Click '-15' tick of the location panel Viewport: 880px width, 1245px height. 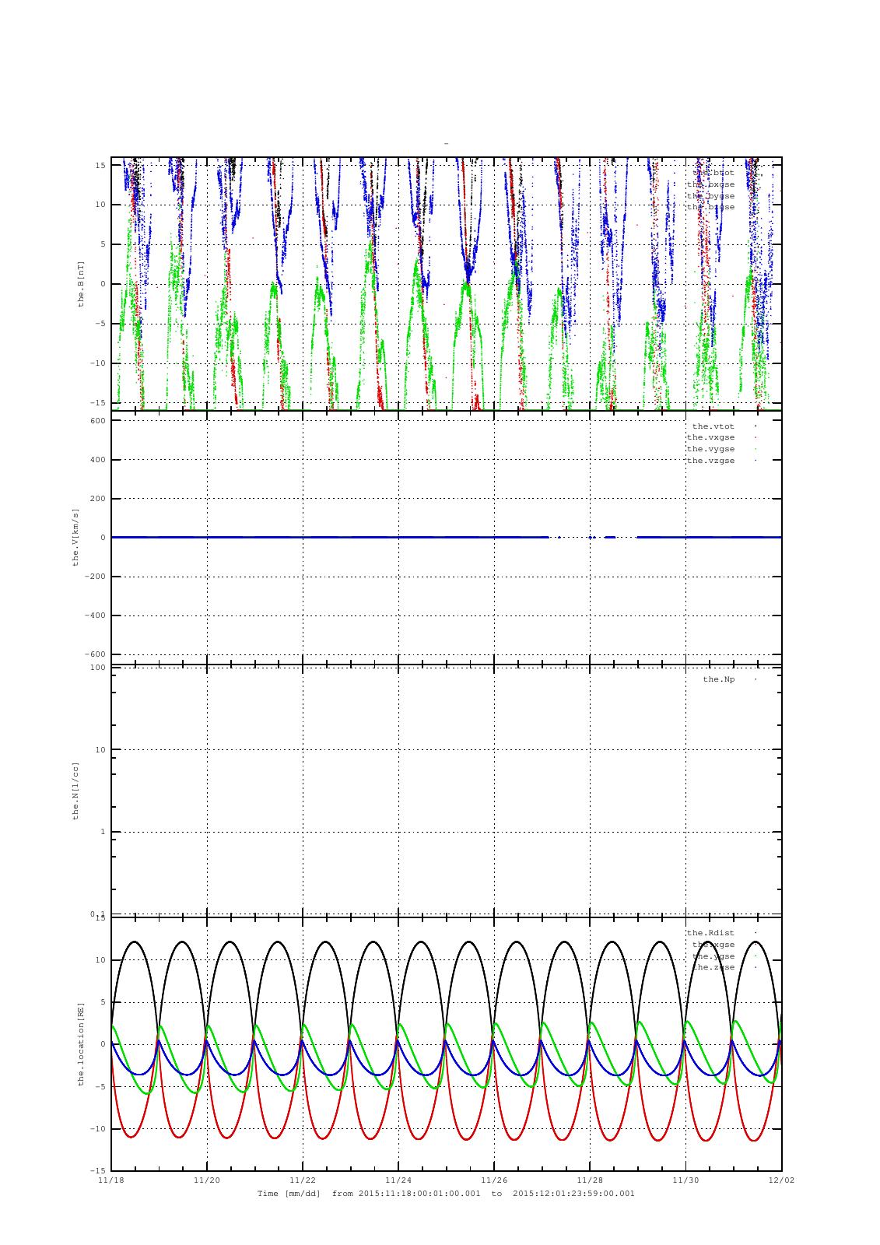point(97,1170)
